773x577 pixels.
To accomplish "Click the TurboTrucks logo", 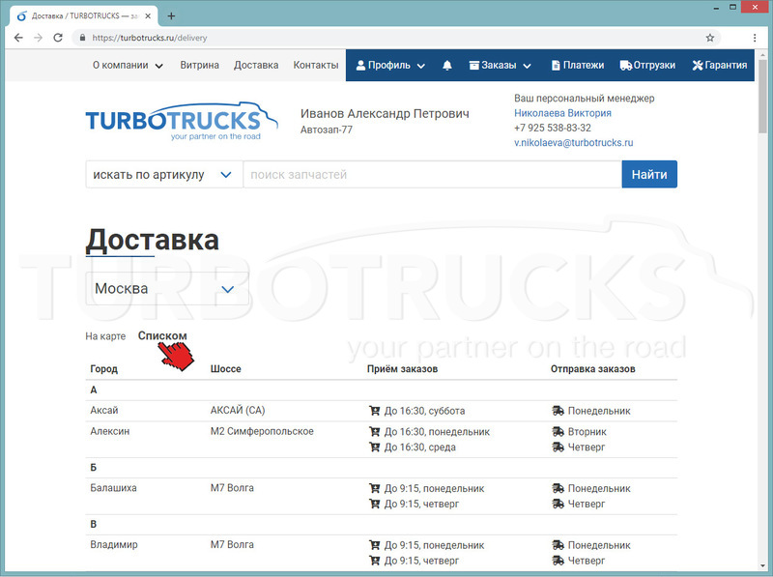I will (182, 122).
